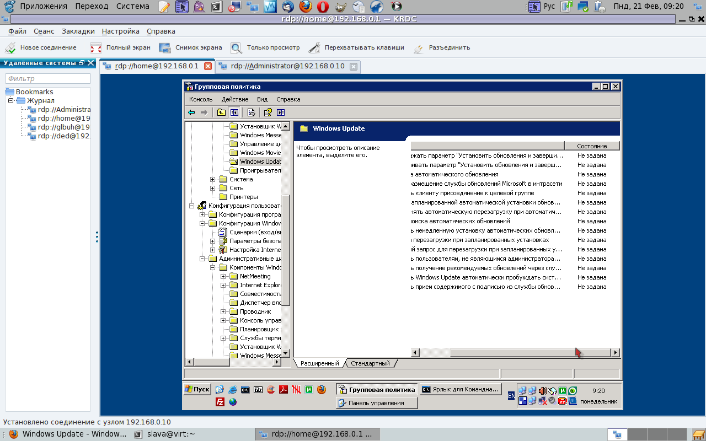Select the rdp://glbuh history entry
This screenshot has width=706, height=441.
point(59,127)
